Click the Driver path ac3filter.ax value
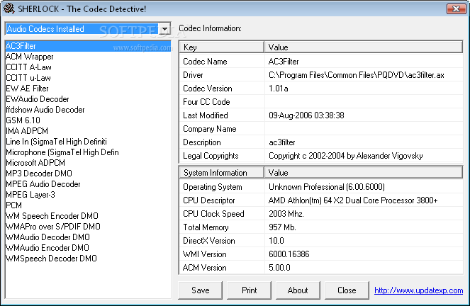 click(x=357, y=75)
